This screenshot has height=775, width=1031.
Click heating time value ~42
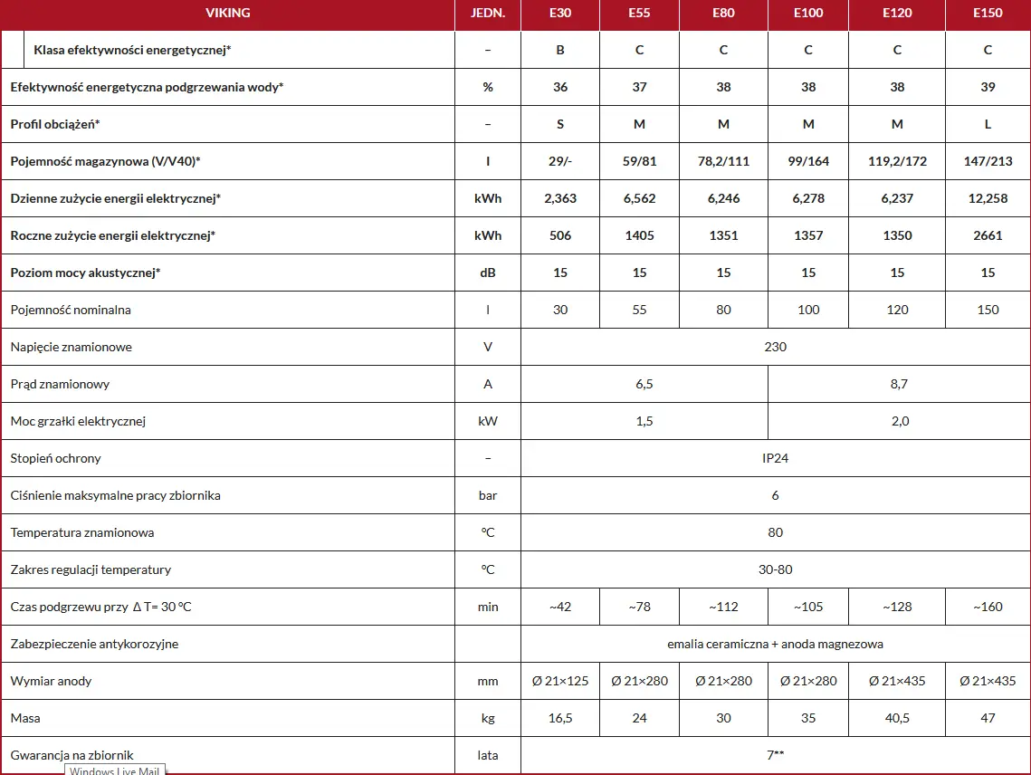(x=560, y=608)
